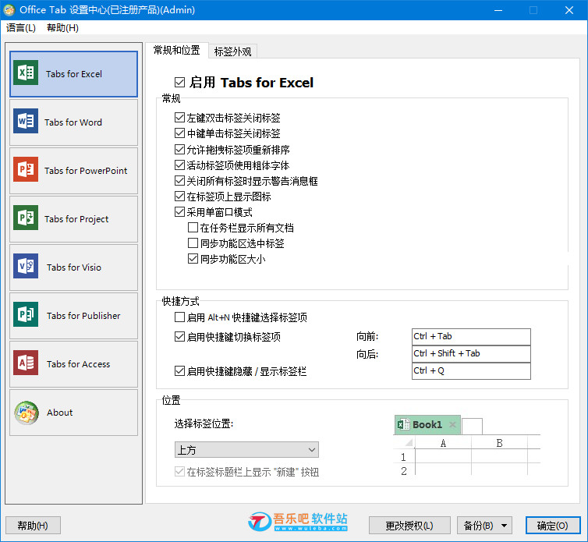Click the 向前 shortcut field Ctrl + Tab
This screenshot has height=542, width=588.
pyautogui.click(x=471, y=336)
